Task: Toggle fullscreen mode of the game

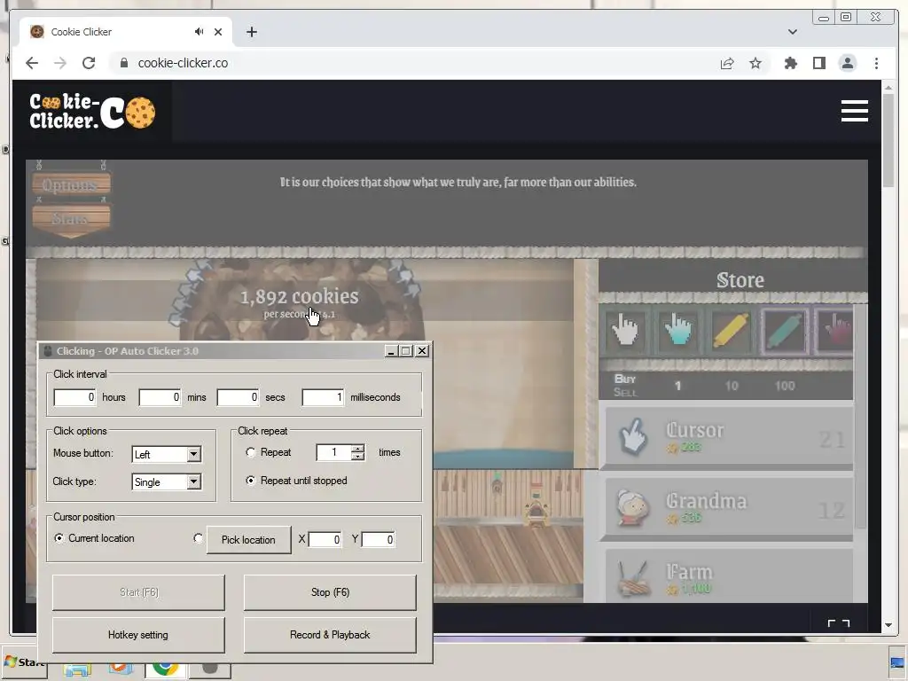Action: [x=838, y=623]
